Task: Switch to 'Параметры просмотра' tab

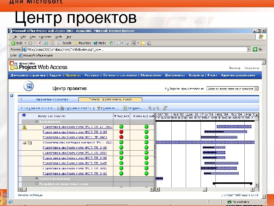Action: click(x=52, y=99)
